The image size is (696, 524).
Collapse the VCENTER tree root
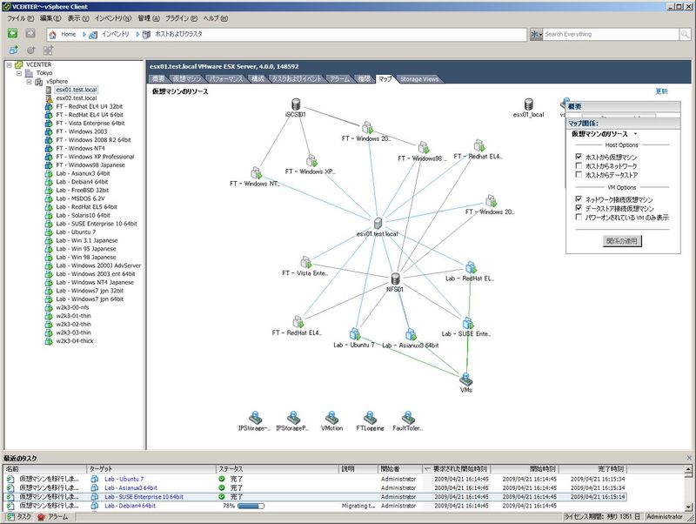(x=9, y=64)
